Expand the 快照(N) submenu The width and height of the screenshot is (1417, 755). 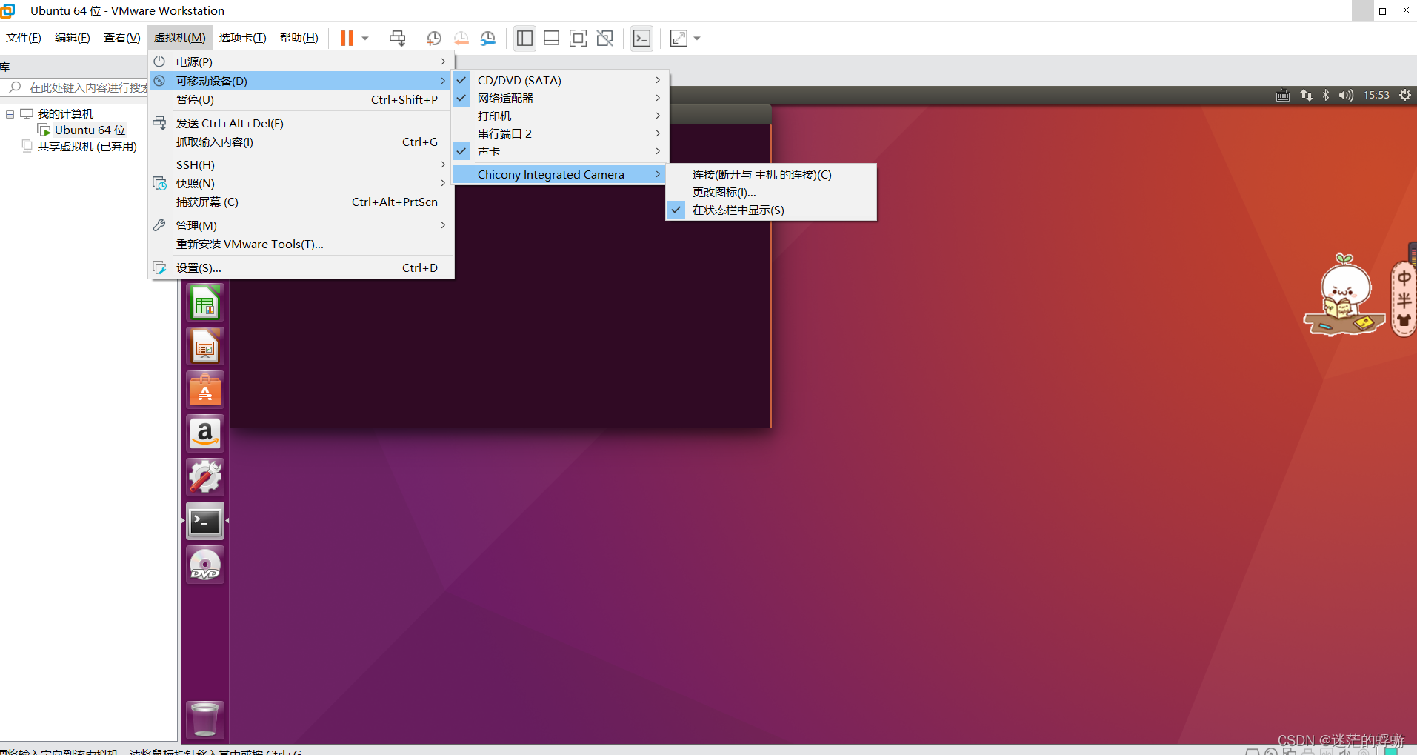[301, 183]
